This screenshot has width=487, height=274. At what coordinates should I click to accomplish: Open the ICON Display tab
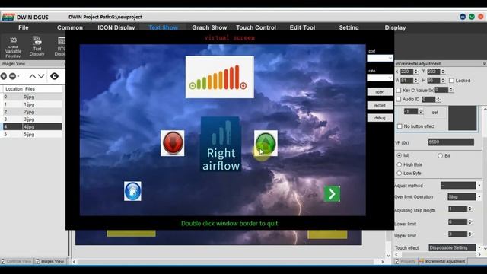tap(116, 27)
